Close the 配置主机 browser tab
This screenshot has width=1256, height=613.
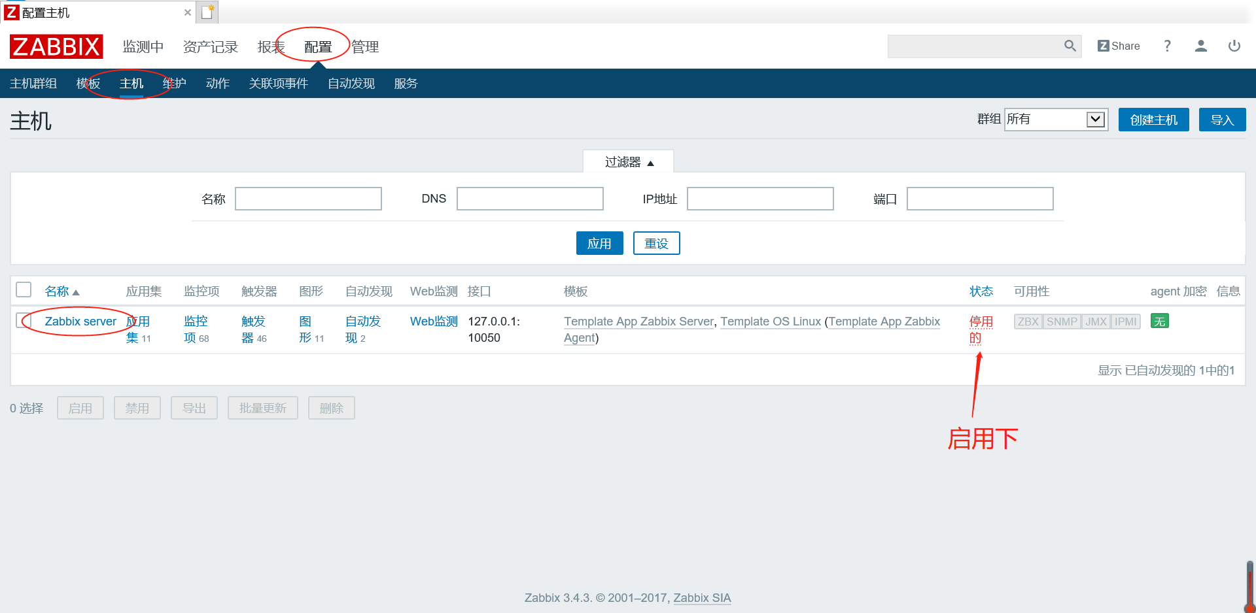click(x=188, y=12)
